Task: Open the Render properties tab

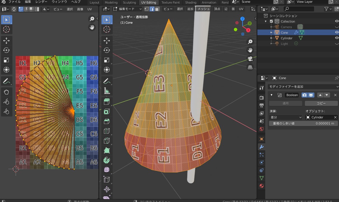Action: coord(262,98)
